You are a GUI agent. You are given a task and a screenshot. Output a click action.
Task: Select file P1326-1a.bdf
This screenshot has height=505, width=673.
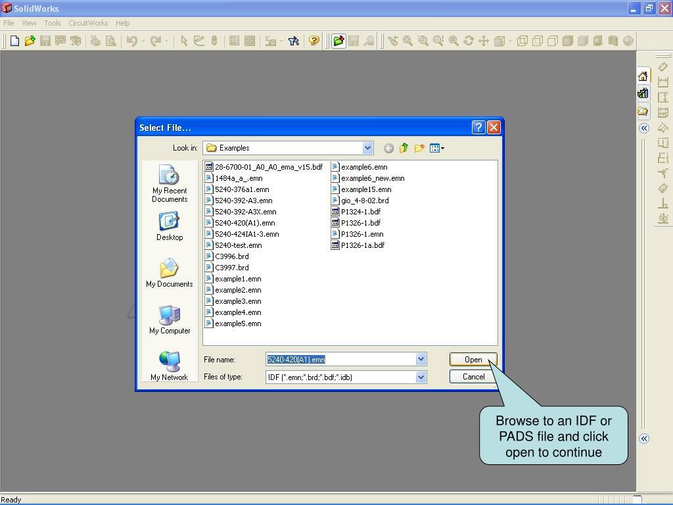click(x=358, y=245)
